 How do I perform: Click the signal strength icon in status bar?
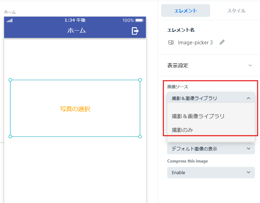(10, 21)
